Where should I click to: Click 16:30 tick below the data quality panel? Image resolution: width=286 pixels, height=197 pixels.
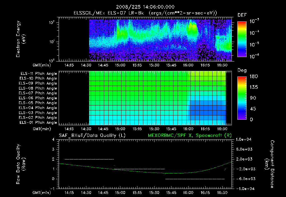click(222, 193)
